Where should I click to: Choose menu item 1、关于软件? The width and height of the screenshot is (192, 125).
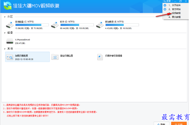pyautogui.click(x=174, y=5)
